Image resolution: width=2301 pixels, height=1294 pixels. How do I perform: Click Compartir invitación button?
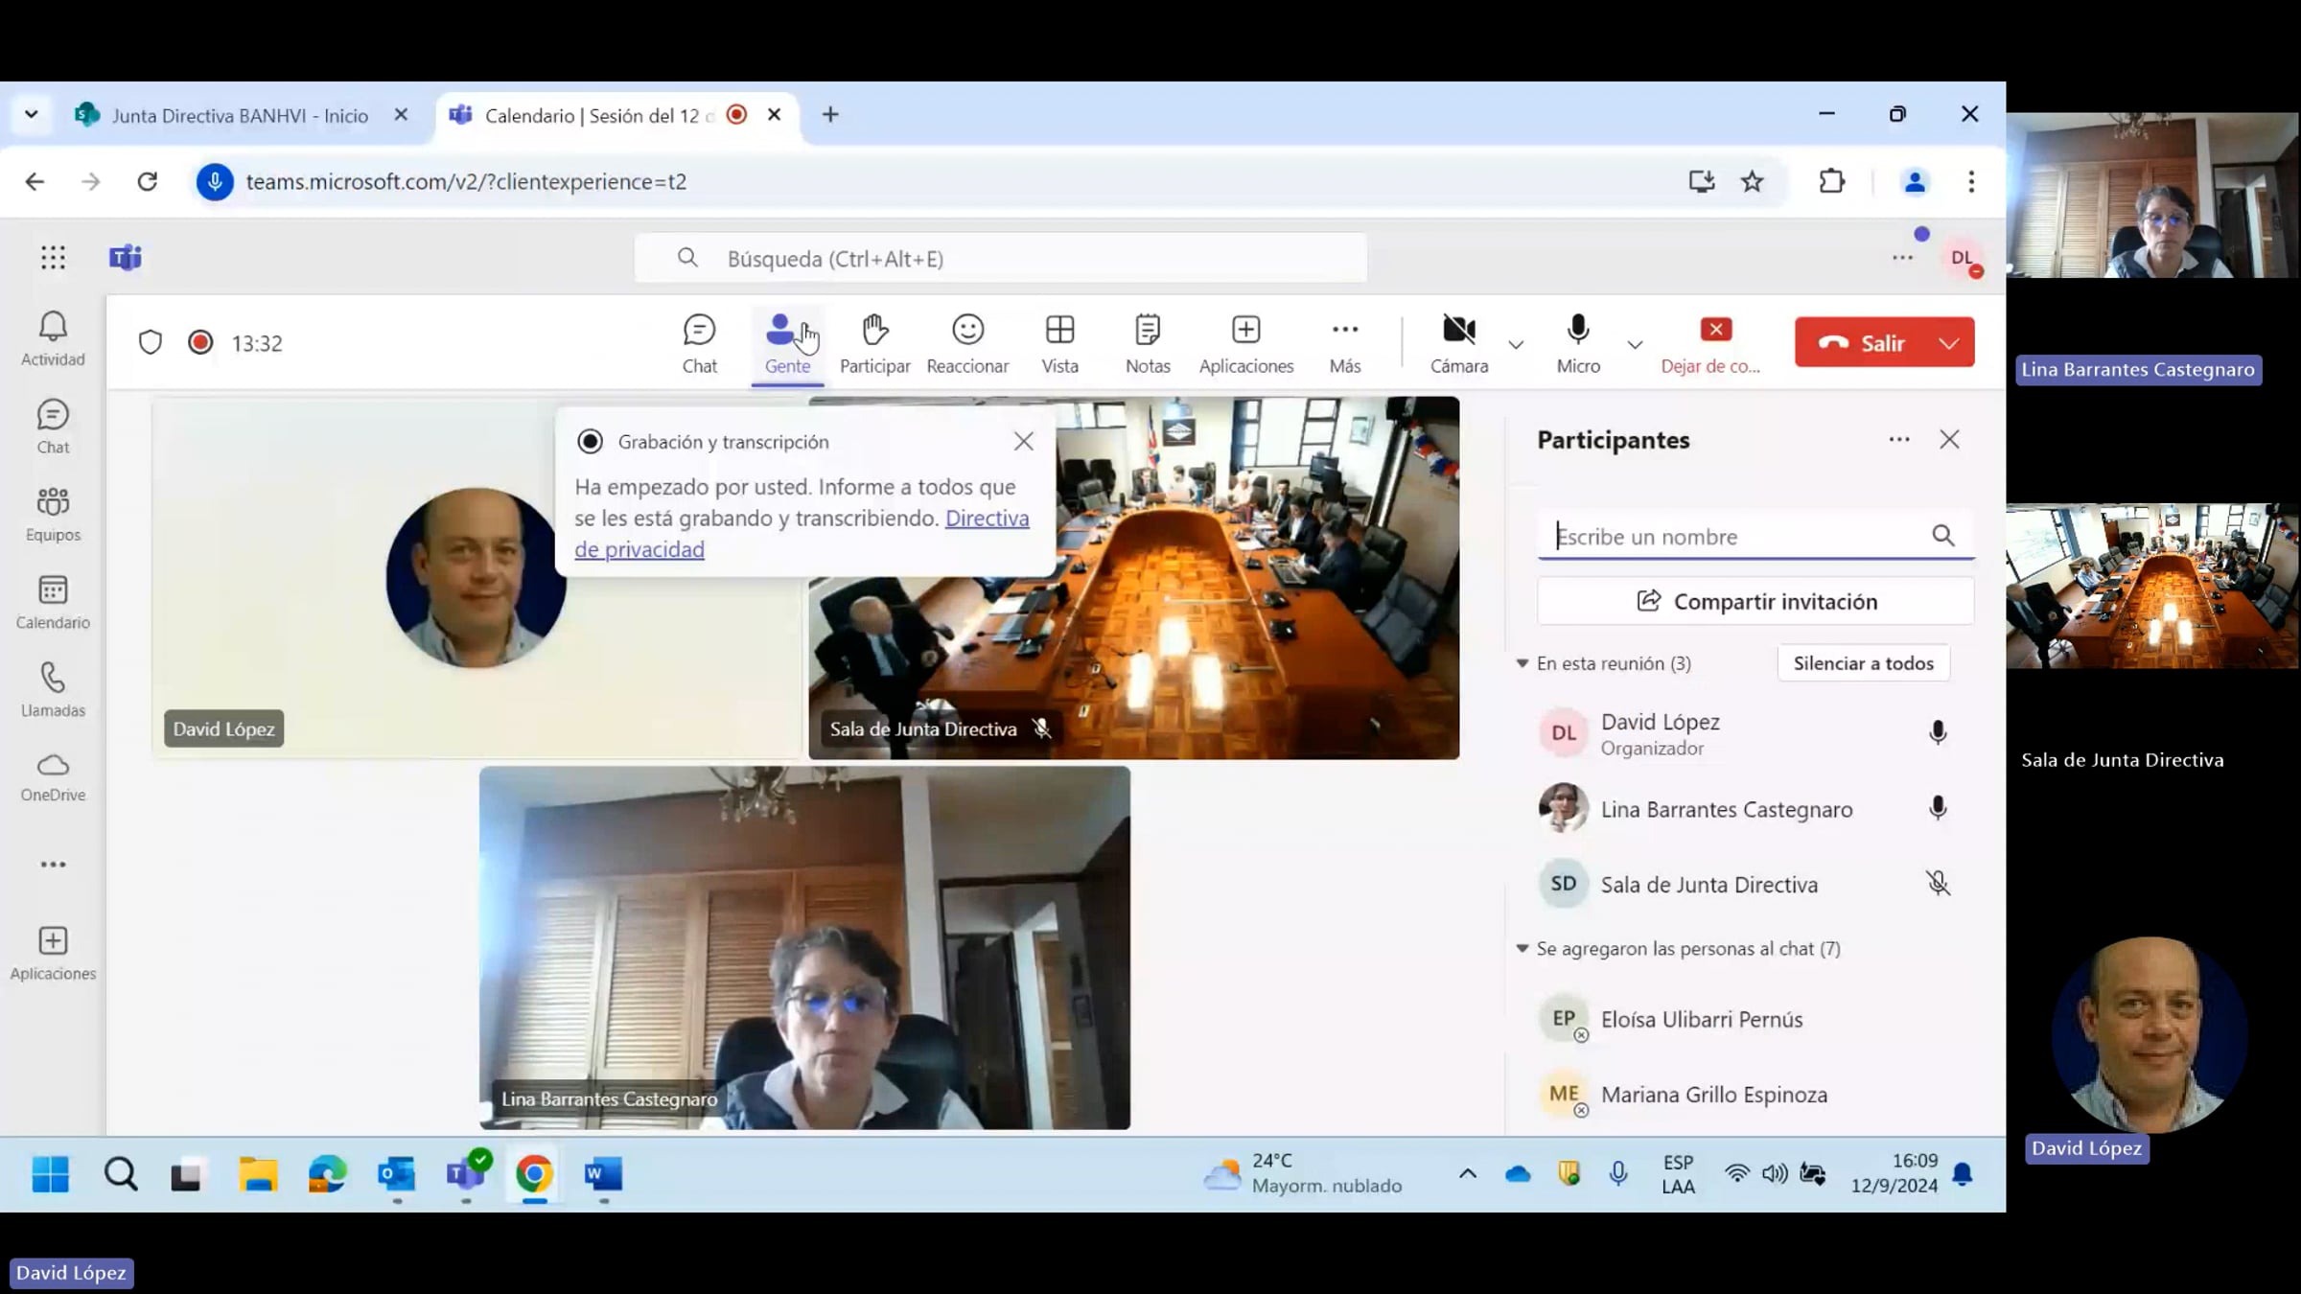[x=1755, y=601]
